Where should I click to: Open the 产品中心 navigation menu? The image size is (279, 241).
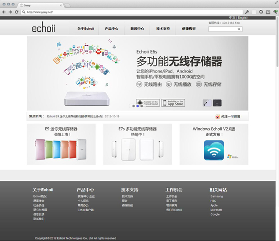[x=112, y=29]
